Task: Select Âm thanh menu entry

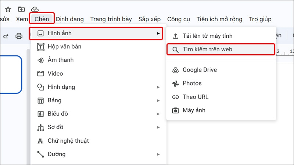Action: click(98, 60)
